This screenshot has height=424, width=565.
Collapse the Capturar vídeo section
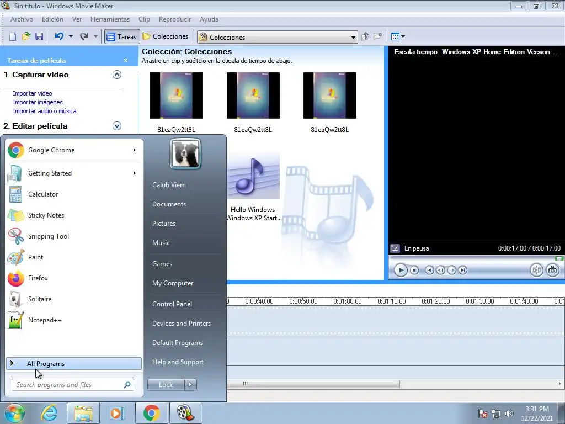coord(117,75)
